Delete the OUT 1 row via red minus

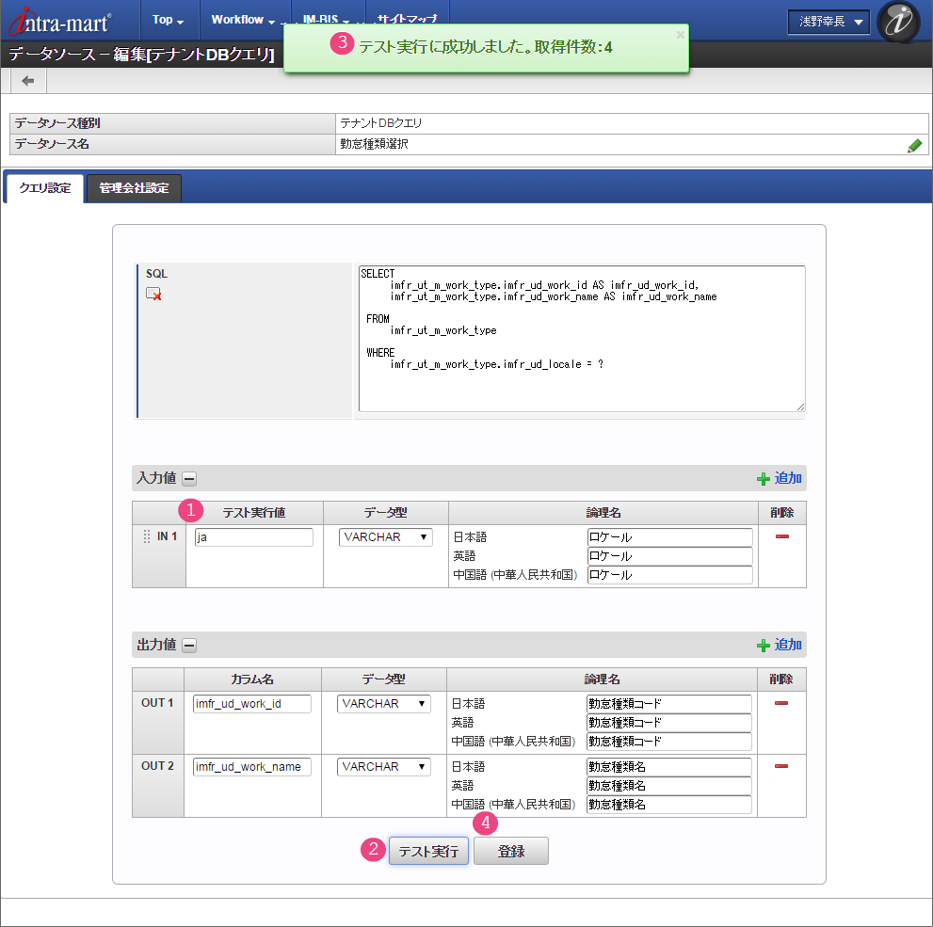(x=781, y=703)
